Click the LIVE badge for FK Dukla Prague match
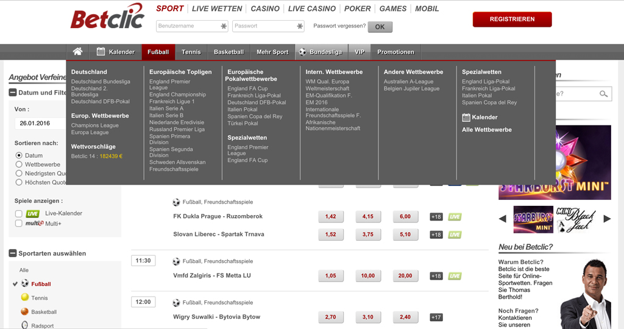The width and height of the screenshot is (624, 329). 455,217
